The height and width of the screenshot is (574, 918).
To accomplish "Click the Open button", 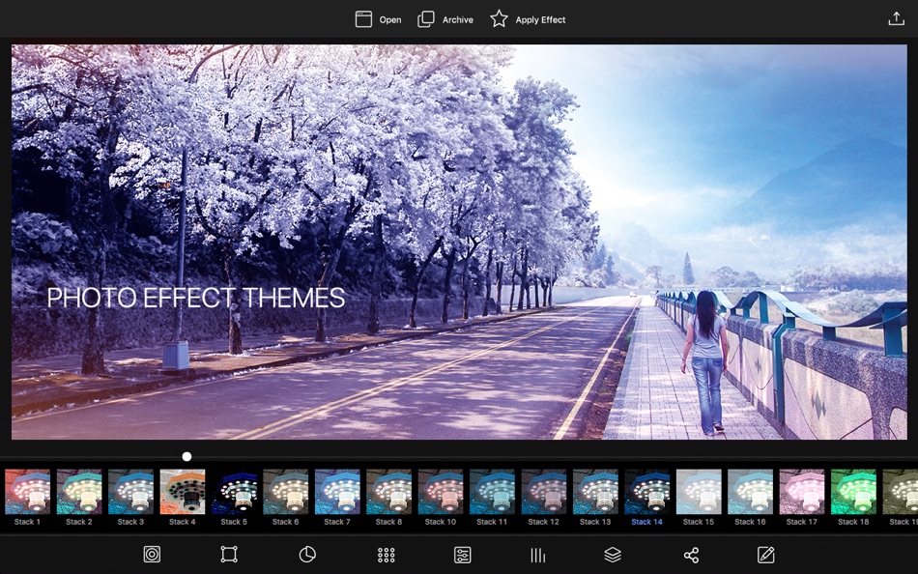I will (377, 18).
